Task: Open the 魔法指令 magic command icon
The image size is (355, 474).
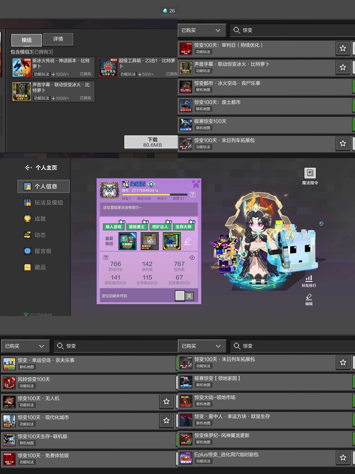Action: 310,173
